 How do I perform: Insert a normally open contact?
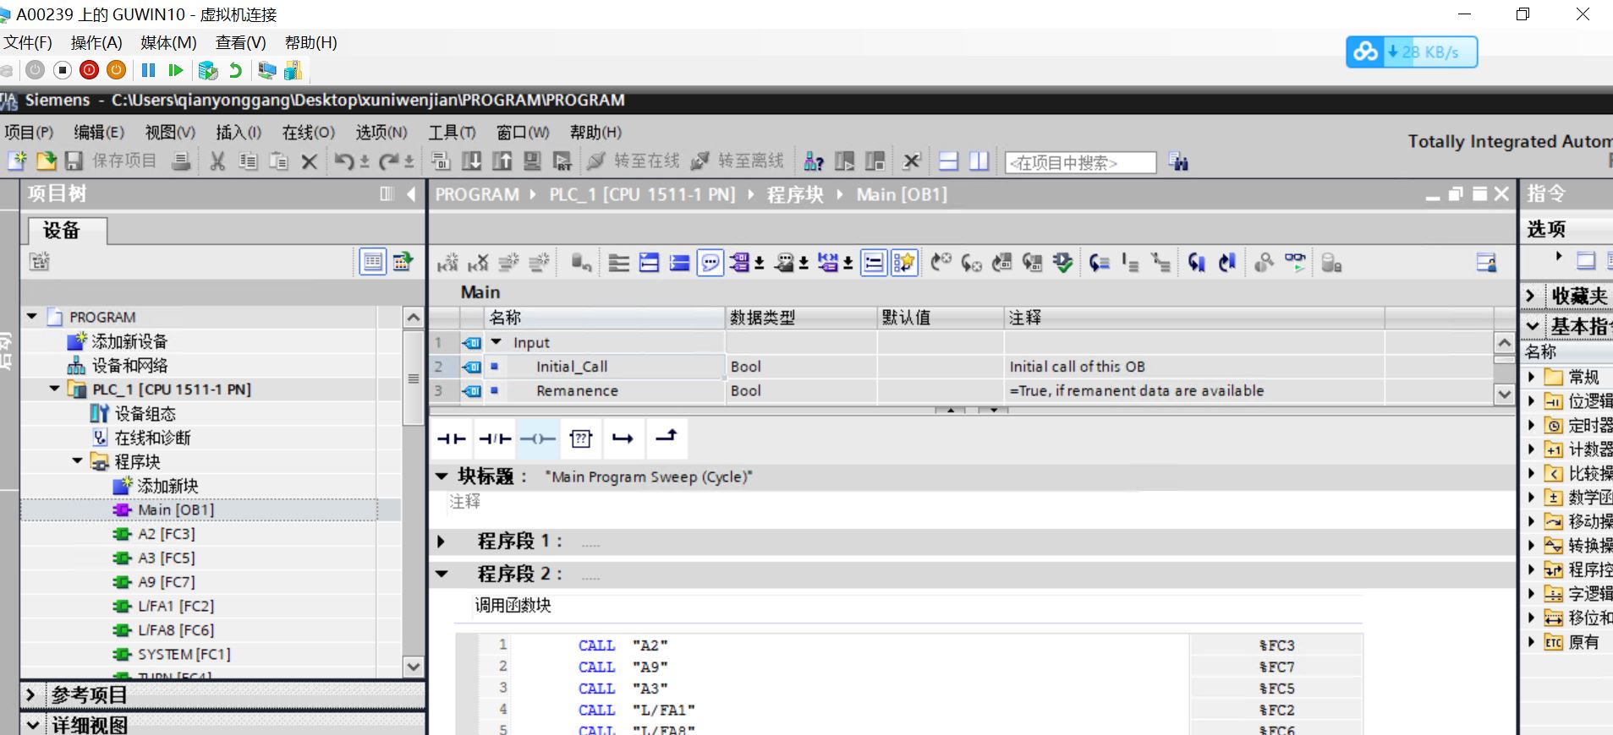pos(452,438)
